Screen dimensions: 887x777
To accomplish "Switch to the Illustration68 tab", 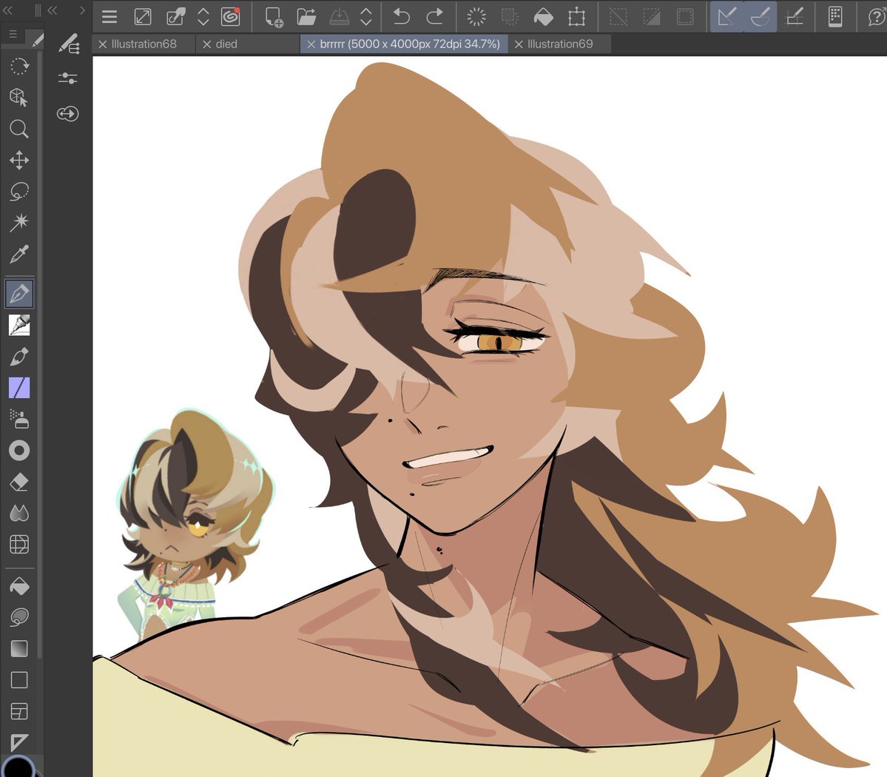I will tap(144, 44).
